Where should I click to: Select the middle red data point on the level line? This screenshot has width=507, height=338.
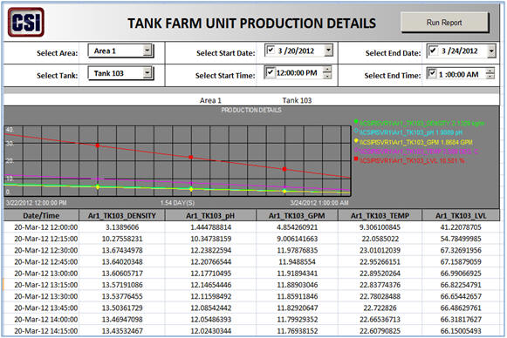pyautogui.click(x=191, y=157)
